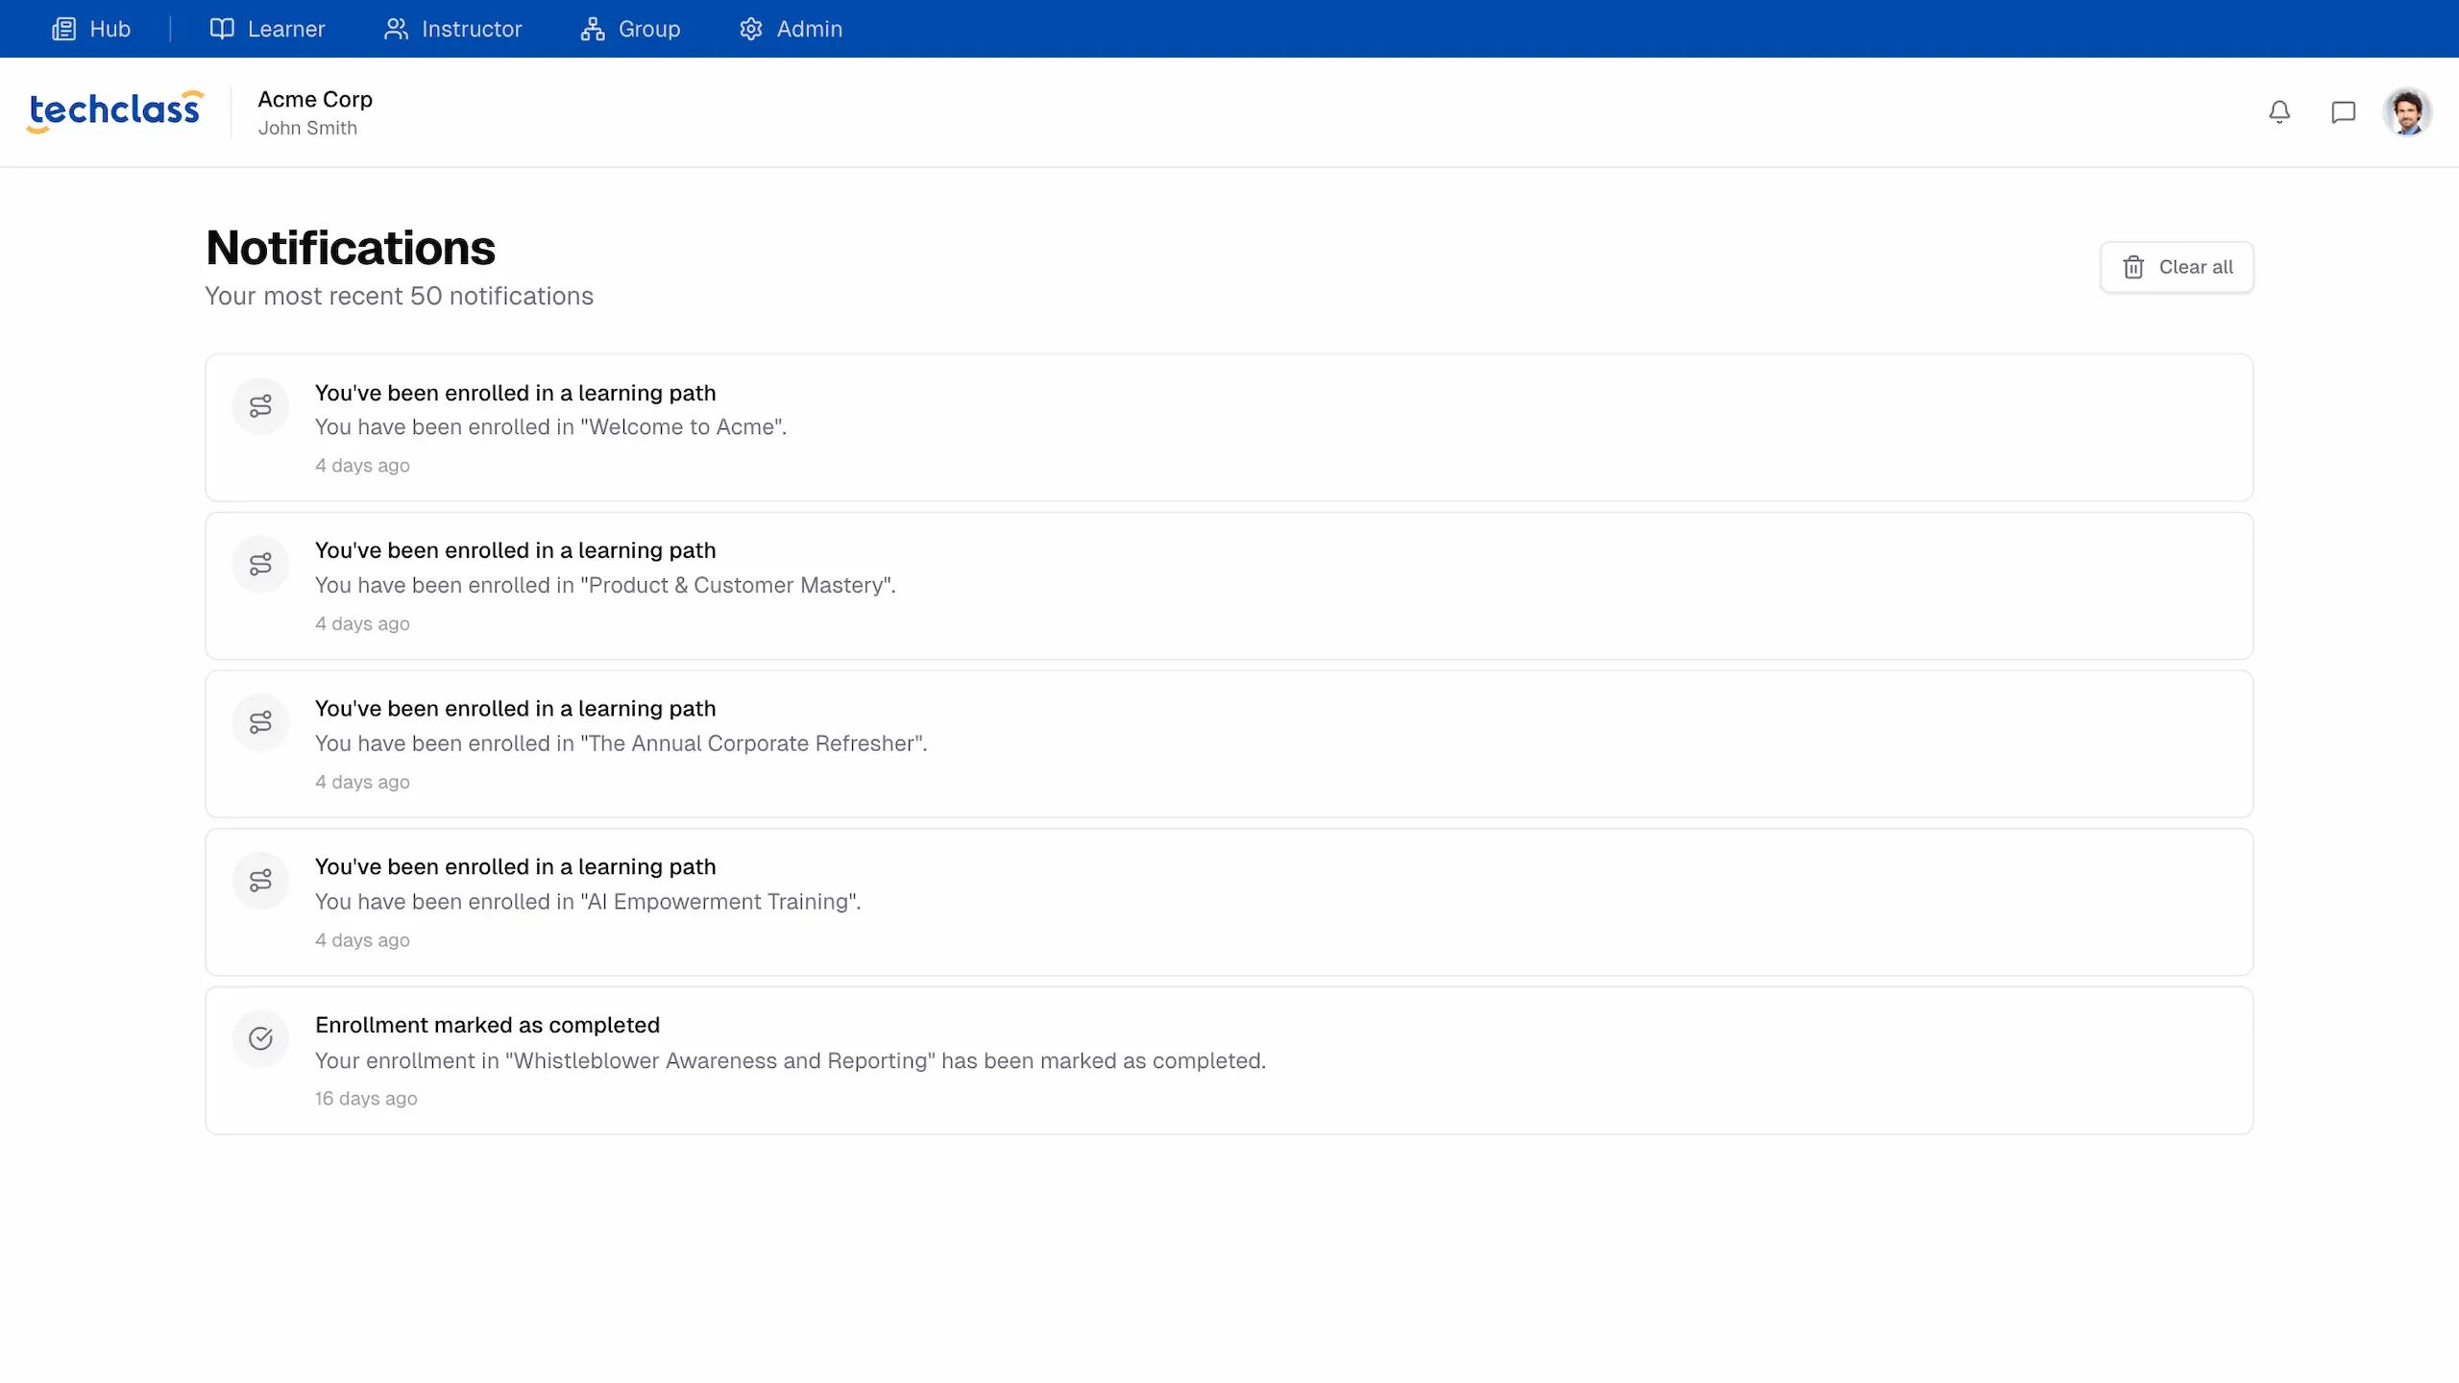
Task: Open the Admin settings gear icon
Action: pyautogui.click(x=751, y=28)
